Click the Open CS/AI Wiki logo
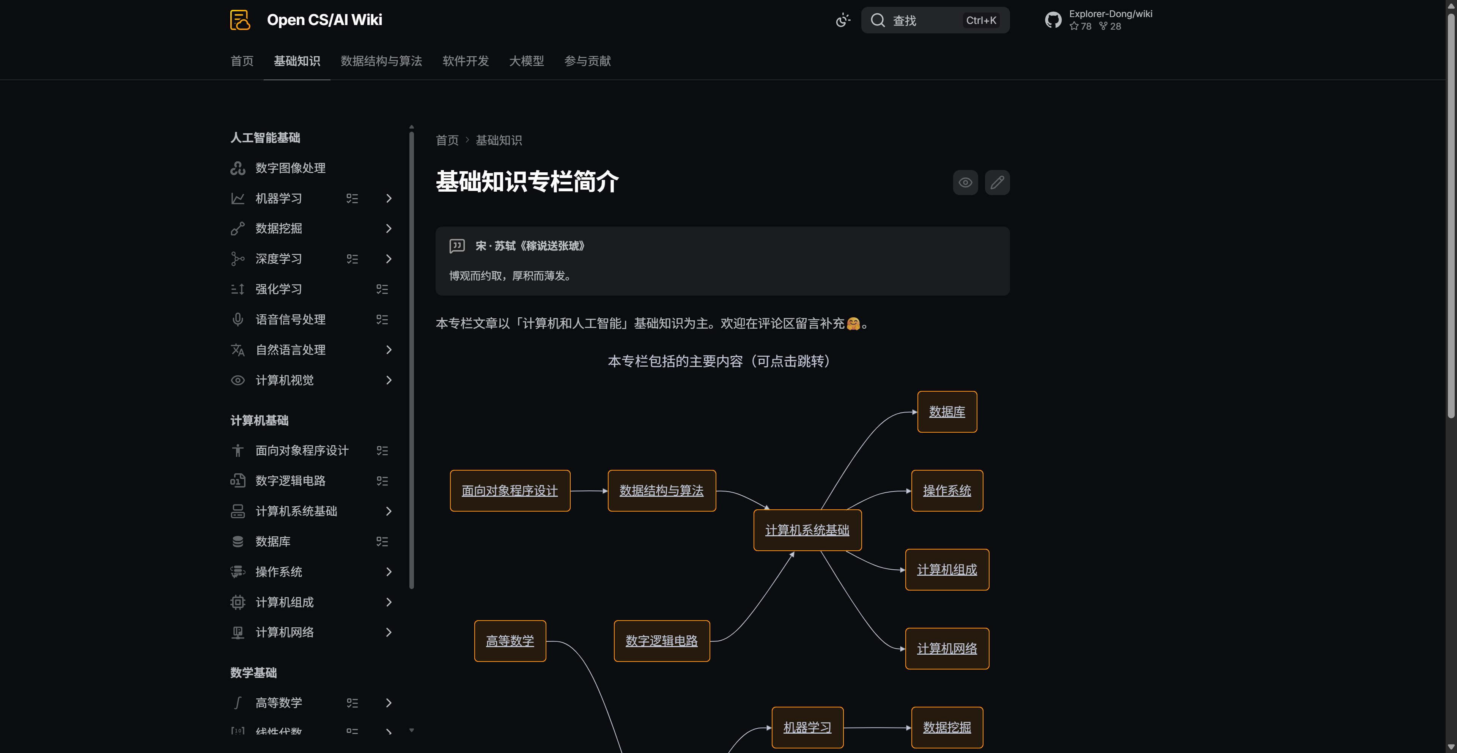1457x753 pixels. tap(240, 19)
